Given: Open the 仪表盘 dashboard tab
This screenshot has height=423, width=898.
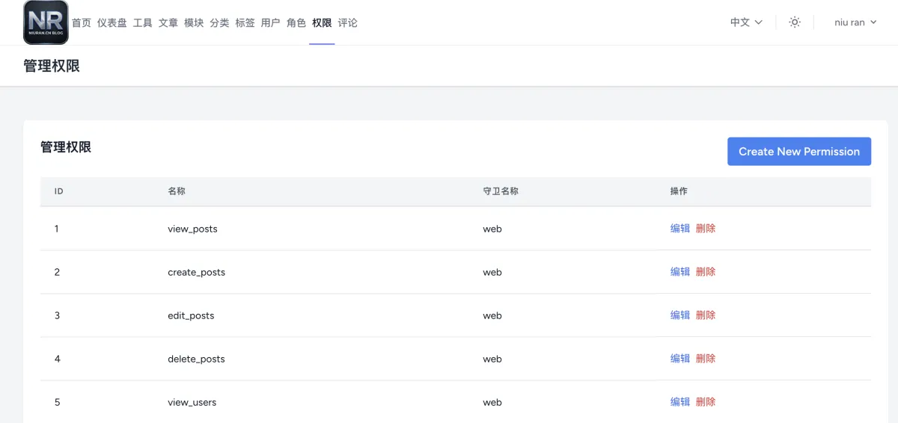Looking at the screenshot, I should click(112, 23).
